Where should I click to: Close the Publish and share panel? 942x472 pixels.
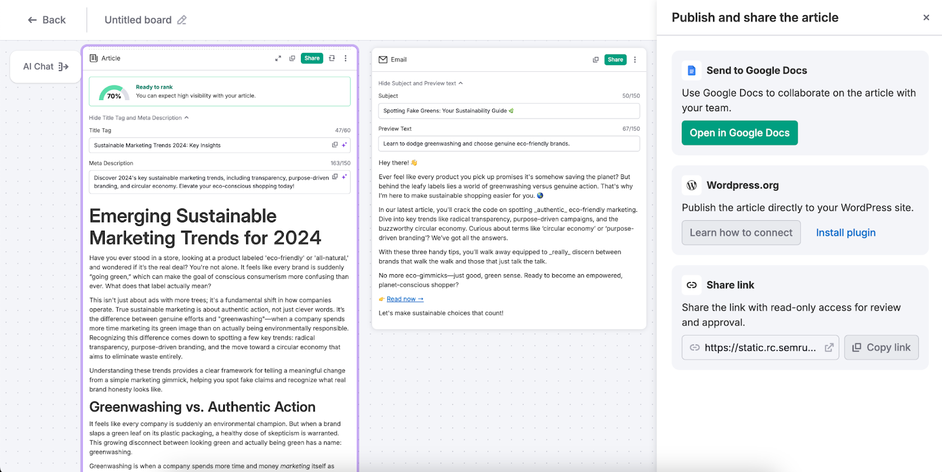[x=926, y=18]
